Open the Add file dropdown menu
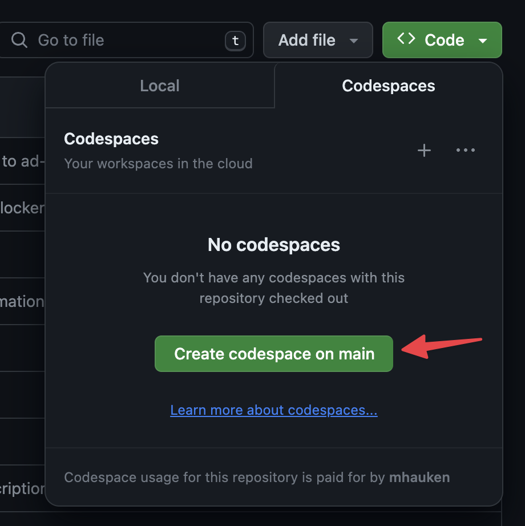This screenshot has height=526, width=525. click(x=353, y=41)
